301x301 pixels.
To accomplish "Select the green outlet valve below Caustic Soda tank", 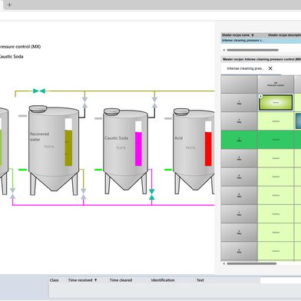I will [152, 194].
